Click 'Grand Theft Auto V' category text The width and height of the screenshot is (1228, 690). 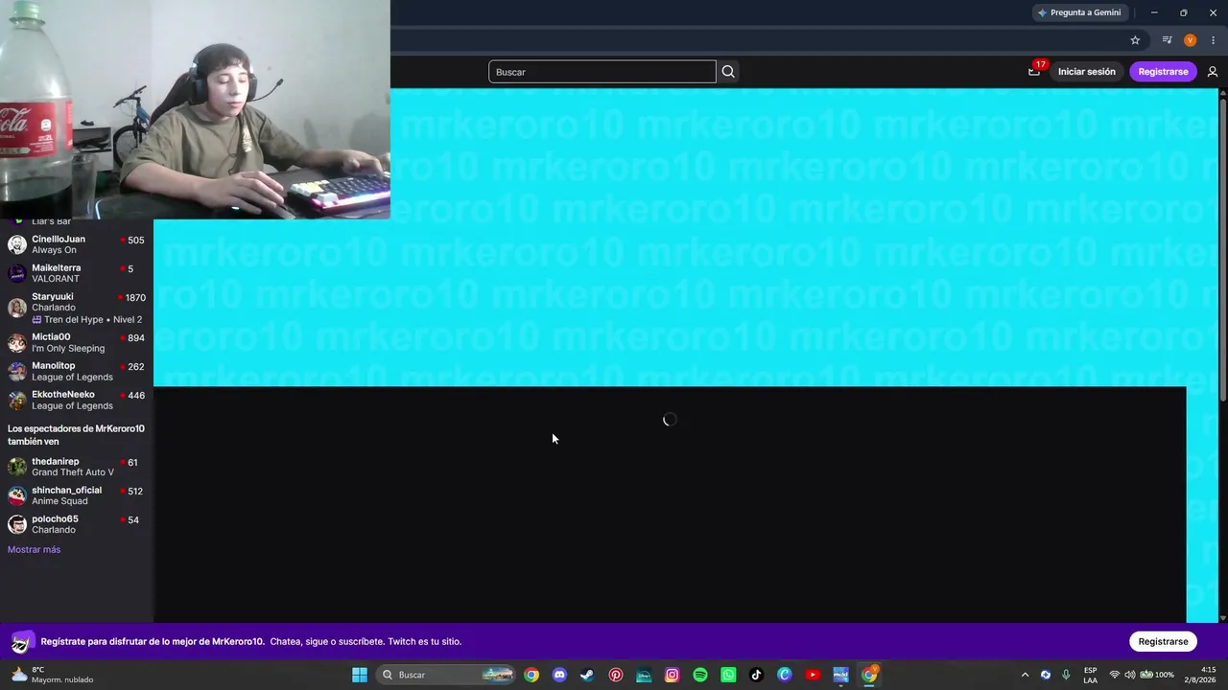click(73, 472)
